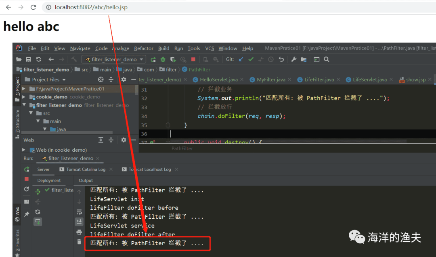
Task: Click the Locate target icon in Project panel
Action: click(101, 80)
